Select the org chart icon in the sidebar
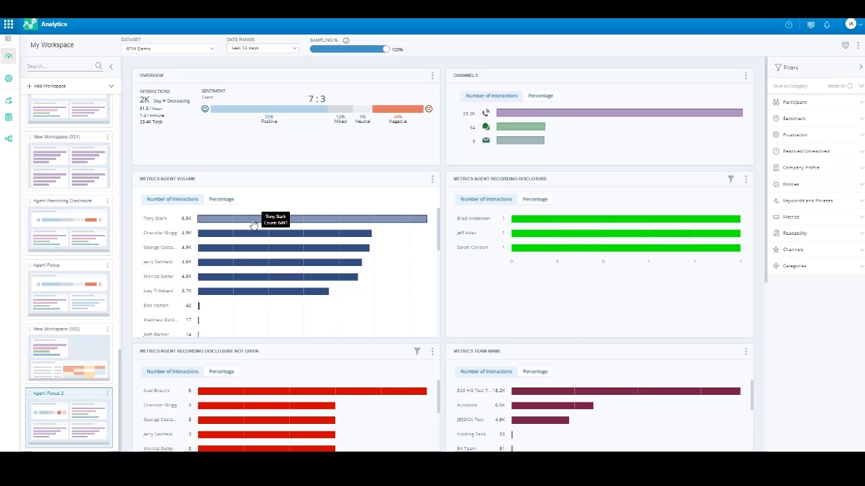Screen dimensions: 865x486 click(8, 138)
